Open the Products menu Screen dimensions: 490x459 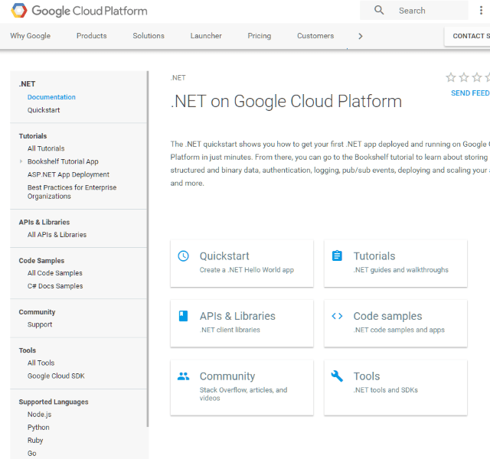tap(92, 36)
